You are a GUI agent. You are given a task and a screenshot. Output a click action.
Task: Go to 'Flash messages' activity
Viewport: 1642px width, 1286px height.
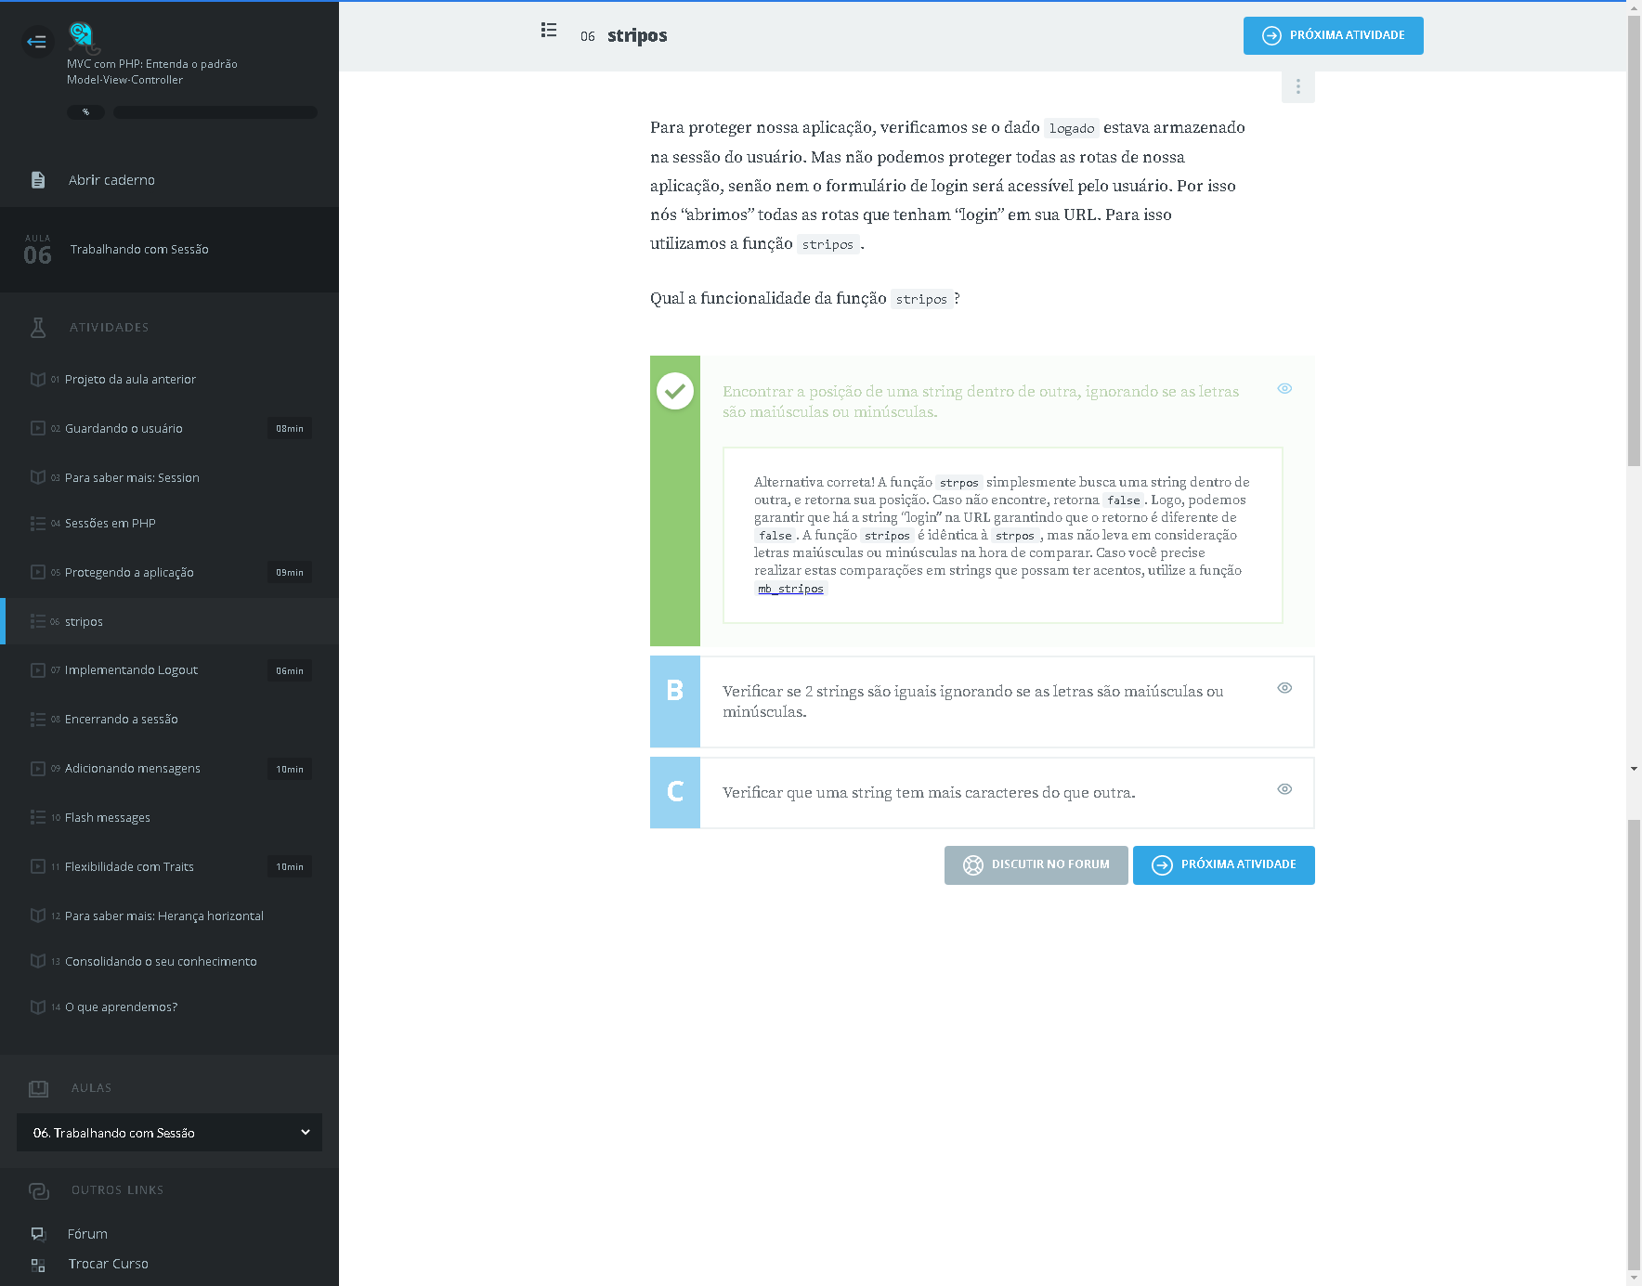(x=108, y=818)
